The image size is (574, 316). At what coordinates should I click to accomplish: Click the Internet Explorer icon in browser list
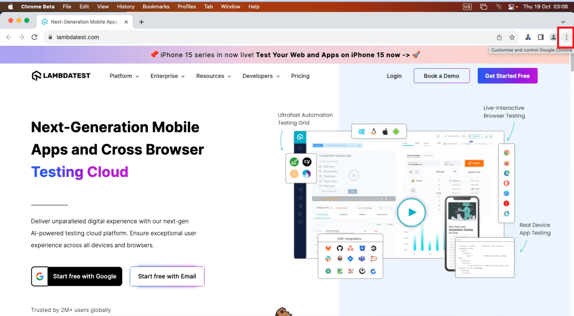coord(506,214)
